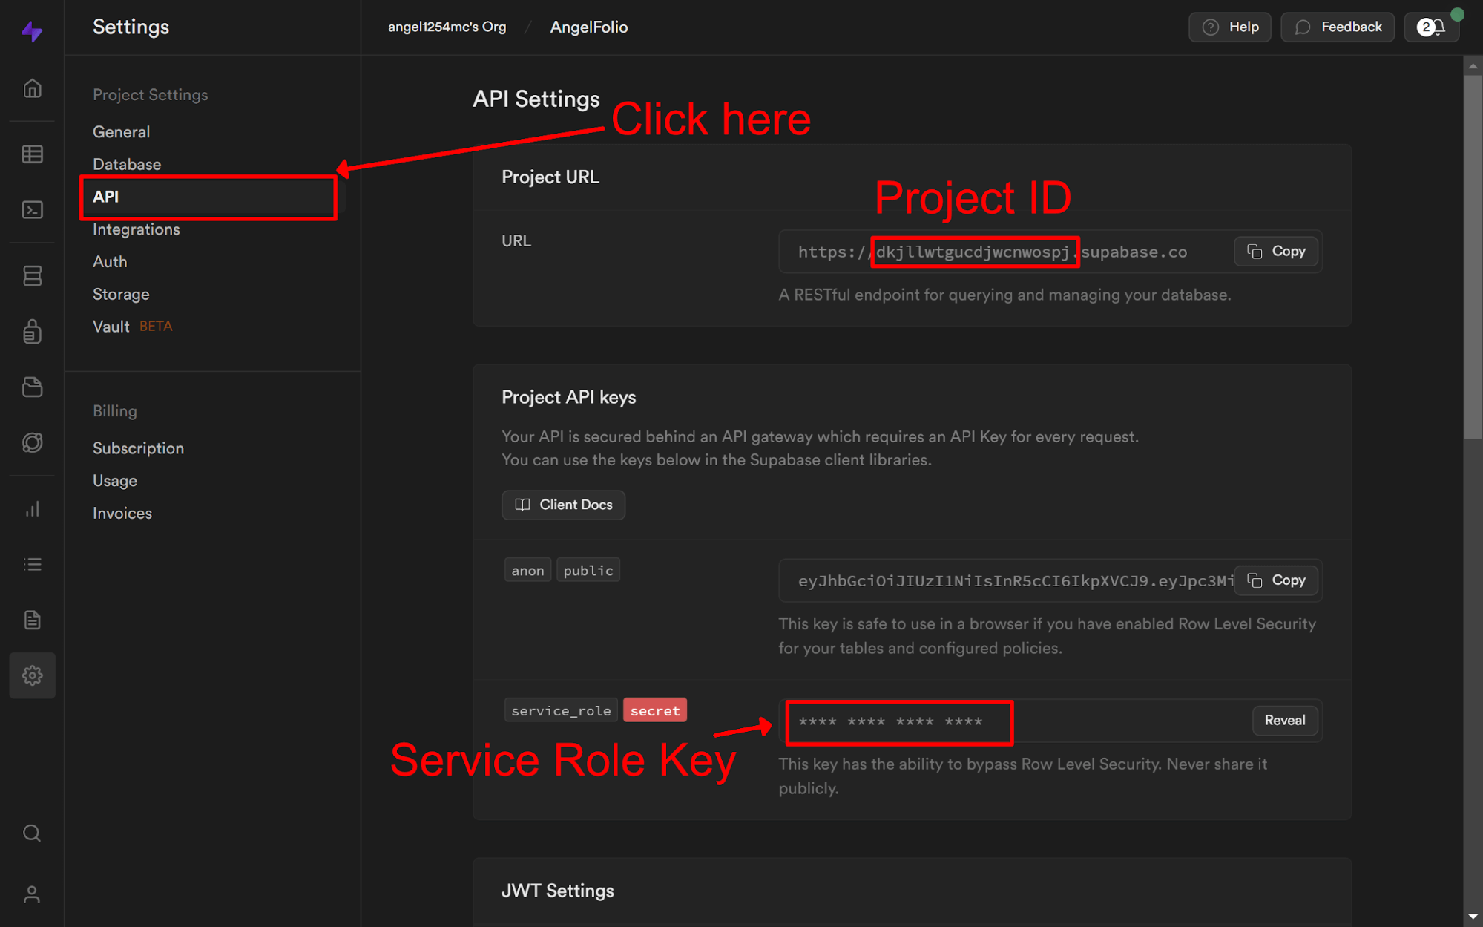Open the Table Editor from the sidebar
1483x927 pixels.
32,154
